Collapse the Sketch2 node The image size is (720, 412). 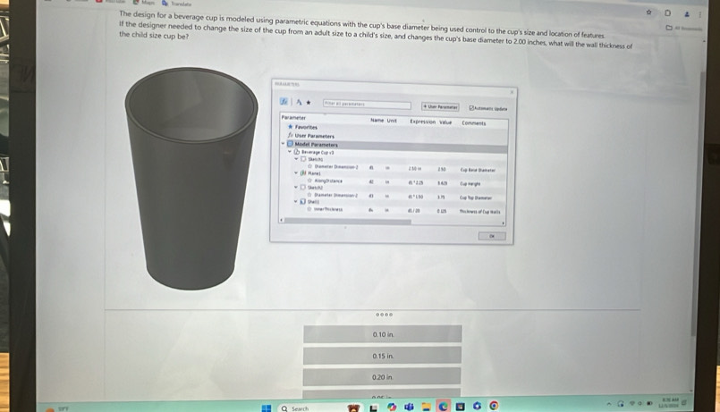pos(296,187)
